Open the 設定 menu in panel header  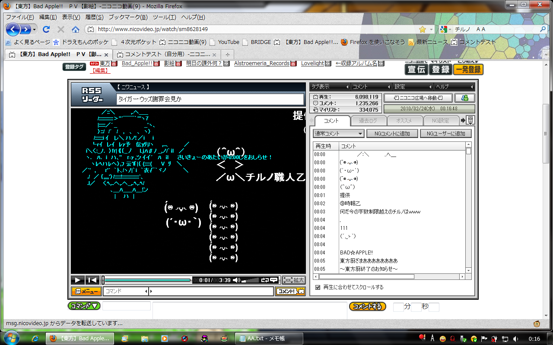coord(413,87)
